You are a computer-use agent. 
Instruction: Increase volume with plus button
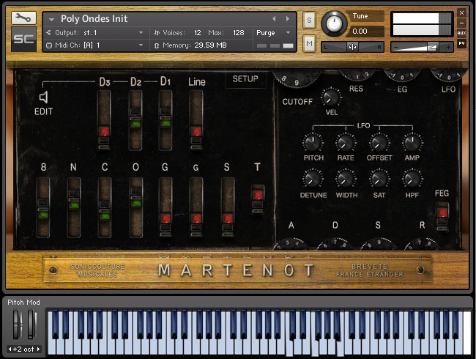(448, 48)
